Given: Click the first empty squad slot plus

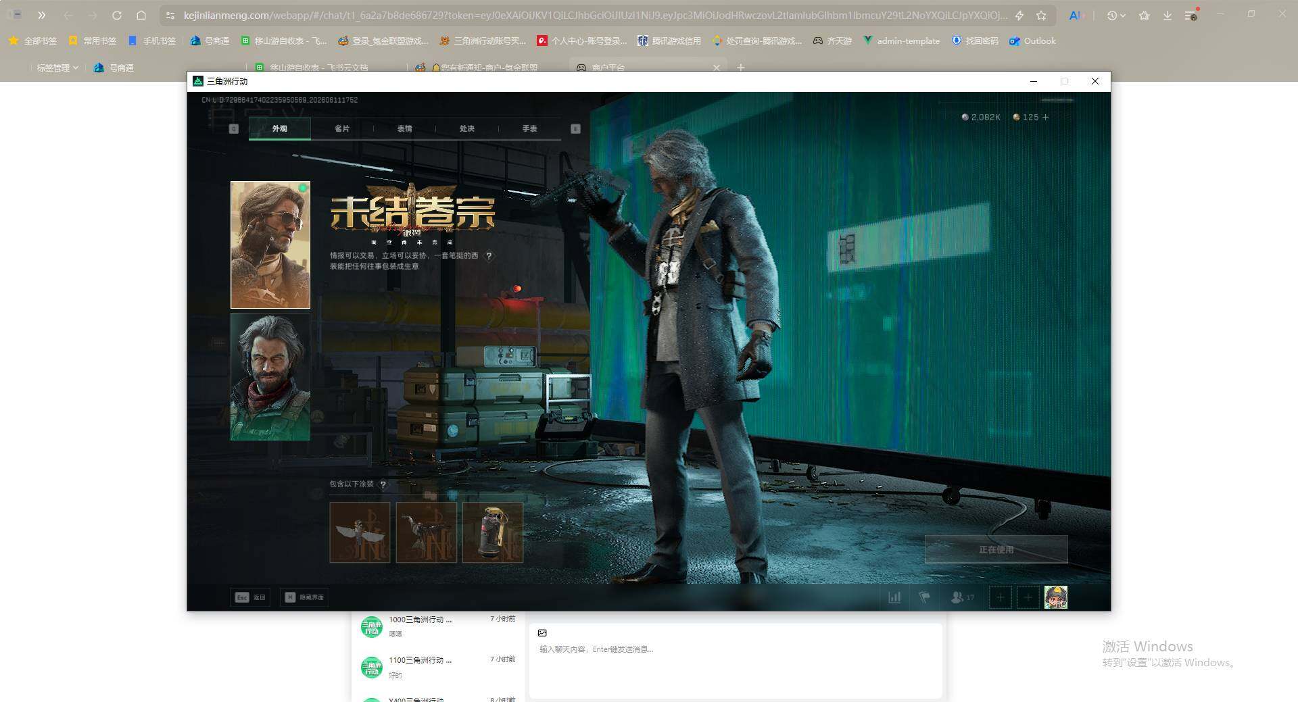Looking at the screenshot, I should [x=1000, y=597].
